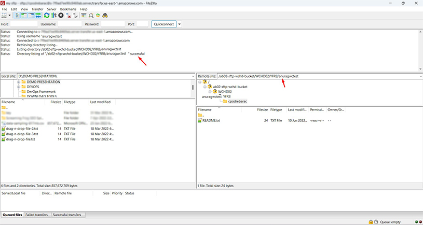Collapse WCHD02 node in remote tree
Screen dimensions: 423x225
pos(210,92)
